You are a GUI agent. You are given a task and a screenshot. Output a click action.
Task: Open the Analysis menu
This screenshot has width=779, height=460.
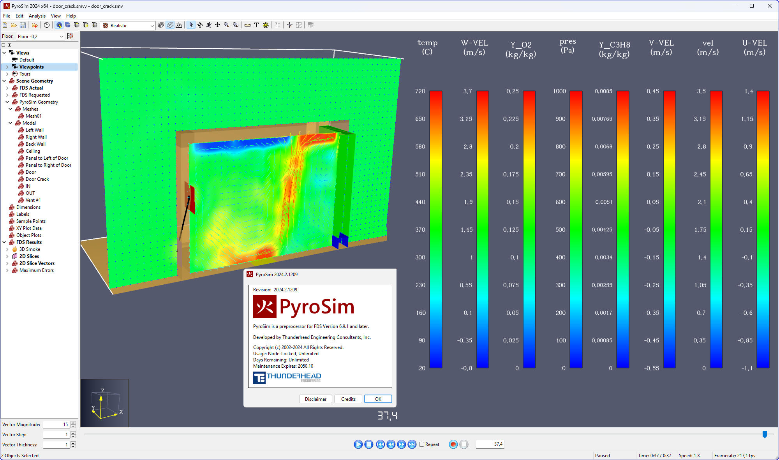pyautogui.click(x=37, y=16)
